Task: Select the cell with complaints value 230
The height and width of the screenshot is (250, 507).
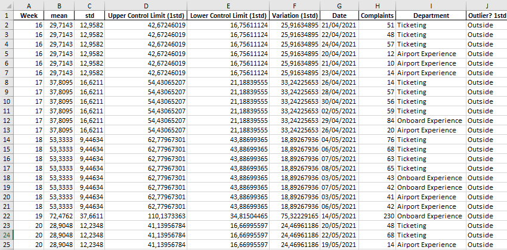Action: coord(378,216)
